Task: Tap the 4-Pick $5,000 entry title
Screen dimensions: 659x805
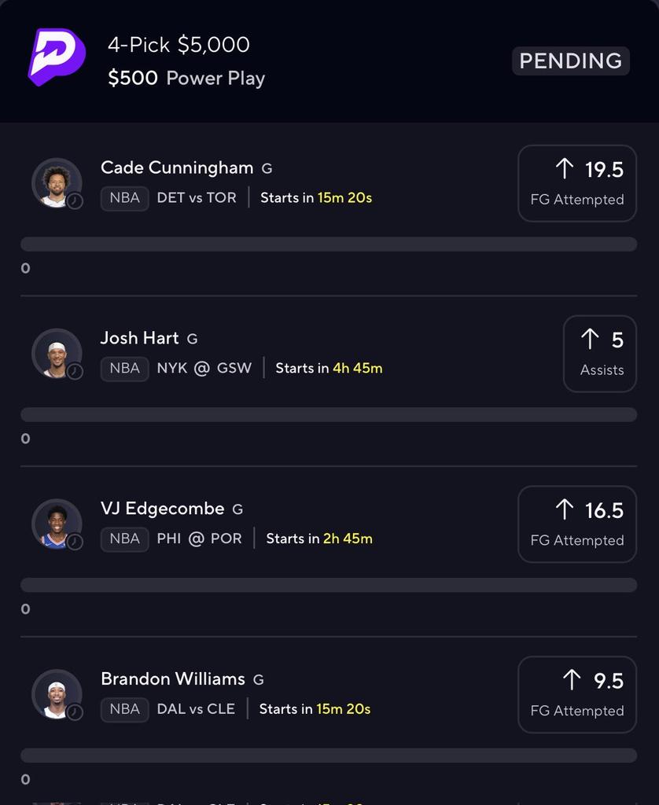Action: pyautogui.click(x=179, y=45)
